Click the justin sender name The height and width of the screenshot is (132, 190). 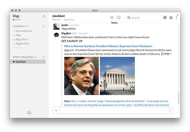click(65, 25)
